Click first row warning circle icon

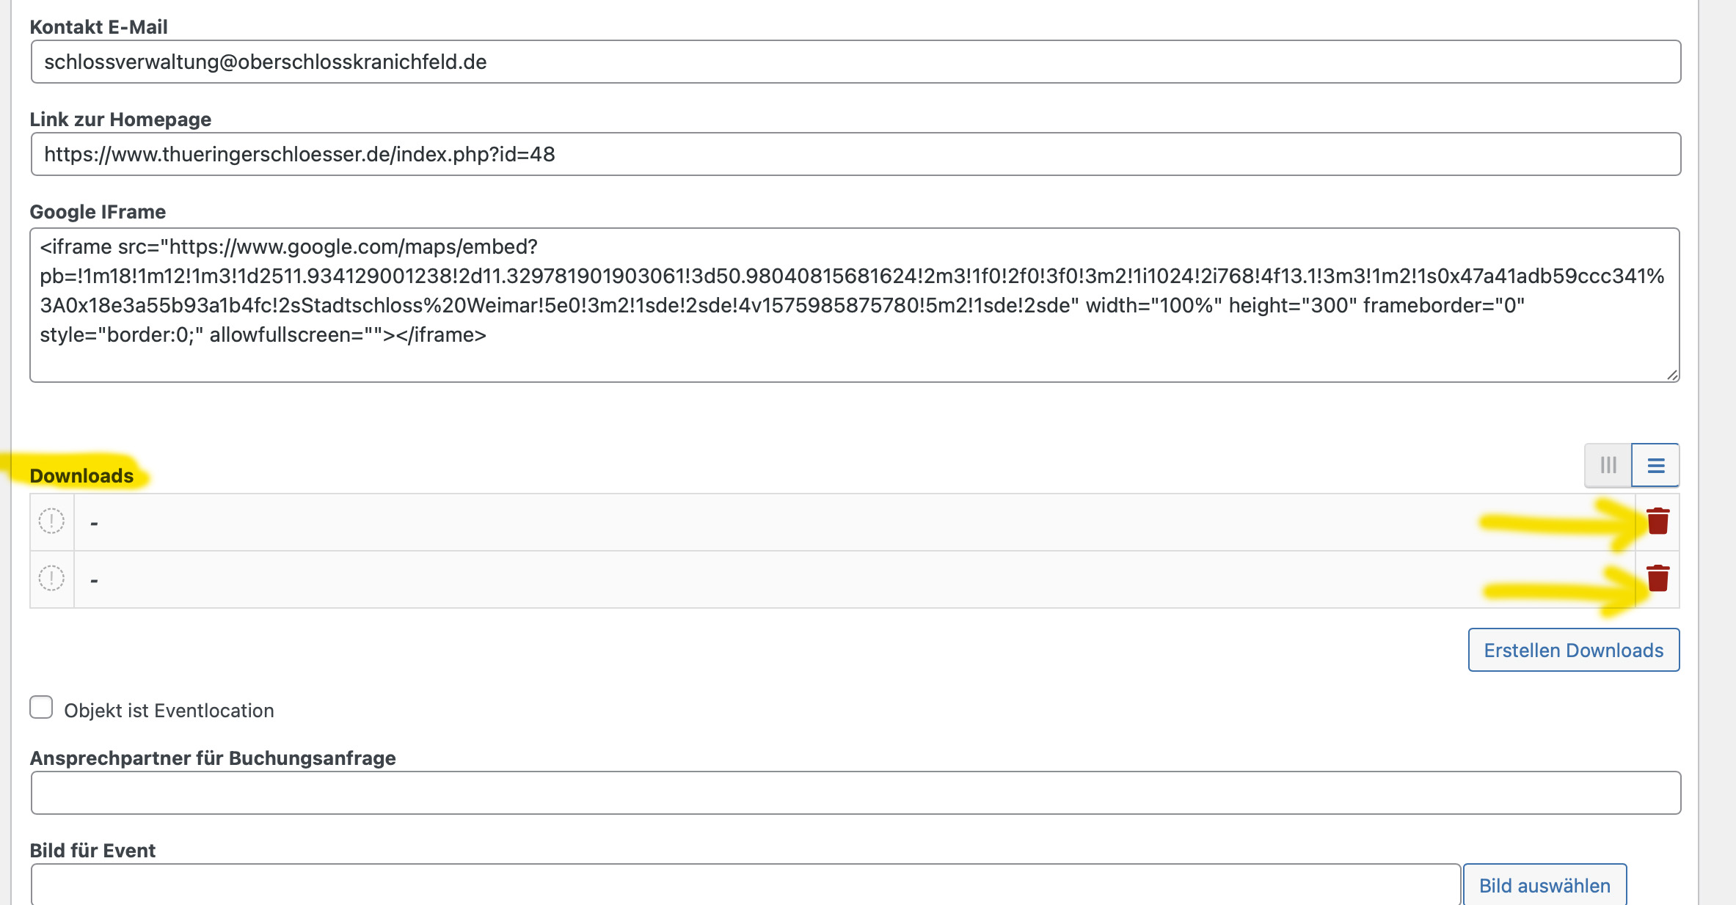coord(51,521)
